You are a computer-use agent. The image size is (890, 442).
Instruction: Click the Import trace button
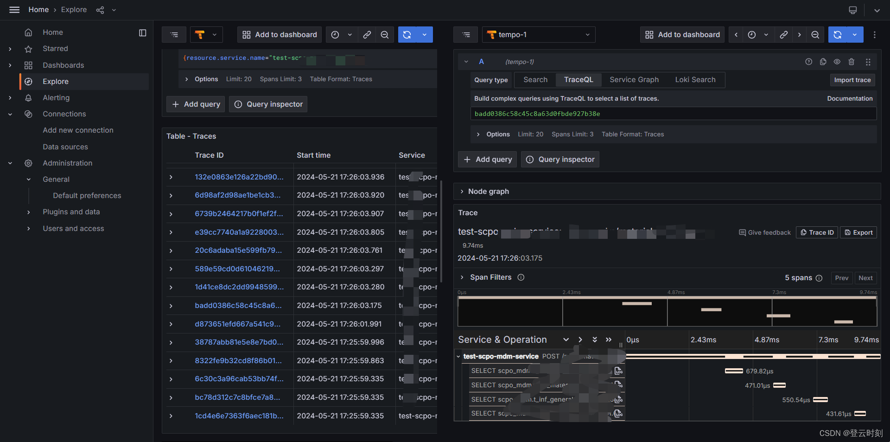(852, 80)
